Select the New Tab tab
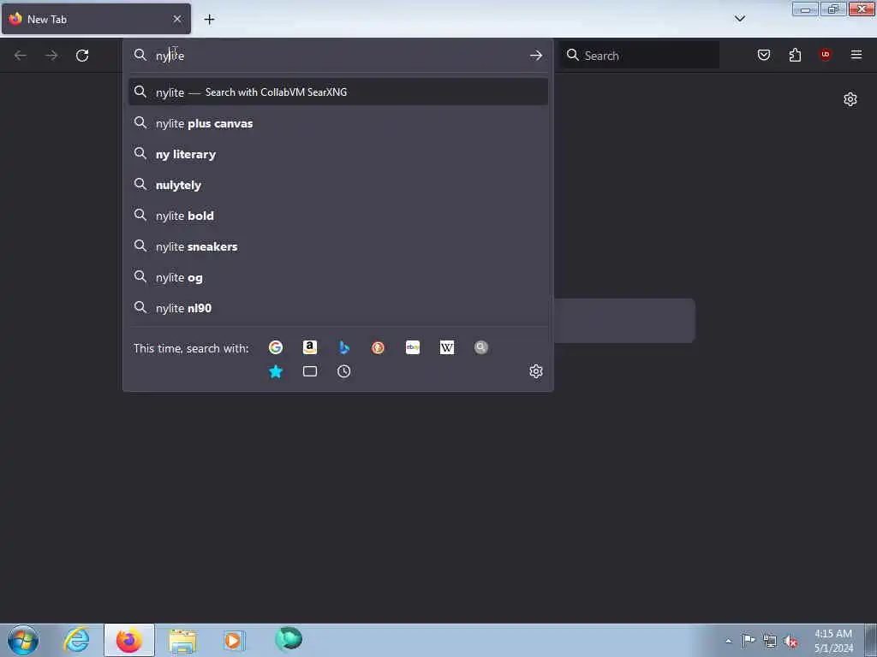 (96, 19)
